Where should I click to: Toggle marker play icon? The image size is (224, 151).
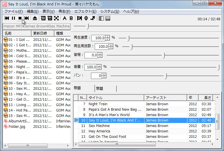pos(80,18)
